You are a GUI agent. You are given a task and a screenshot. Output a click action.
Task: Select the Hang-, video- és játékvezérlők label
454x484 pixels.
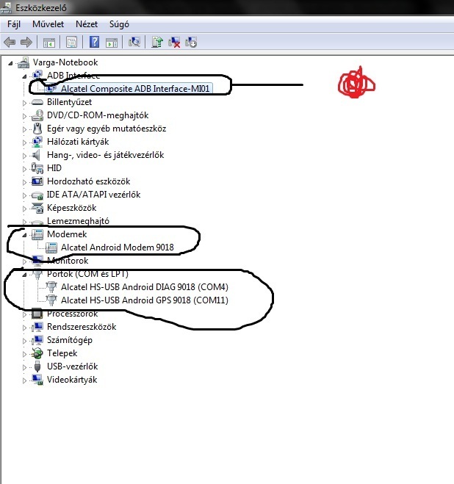pyautogui.click(x=105, y=155)
